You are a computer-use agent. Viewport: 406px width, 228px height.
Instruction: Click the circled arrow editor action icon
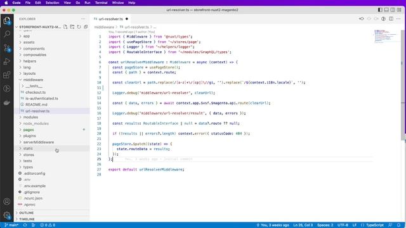pyautogui.click(x=383, y=18)
